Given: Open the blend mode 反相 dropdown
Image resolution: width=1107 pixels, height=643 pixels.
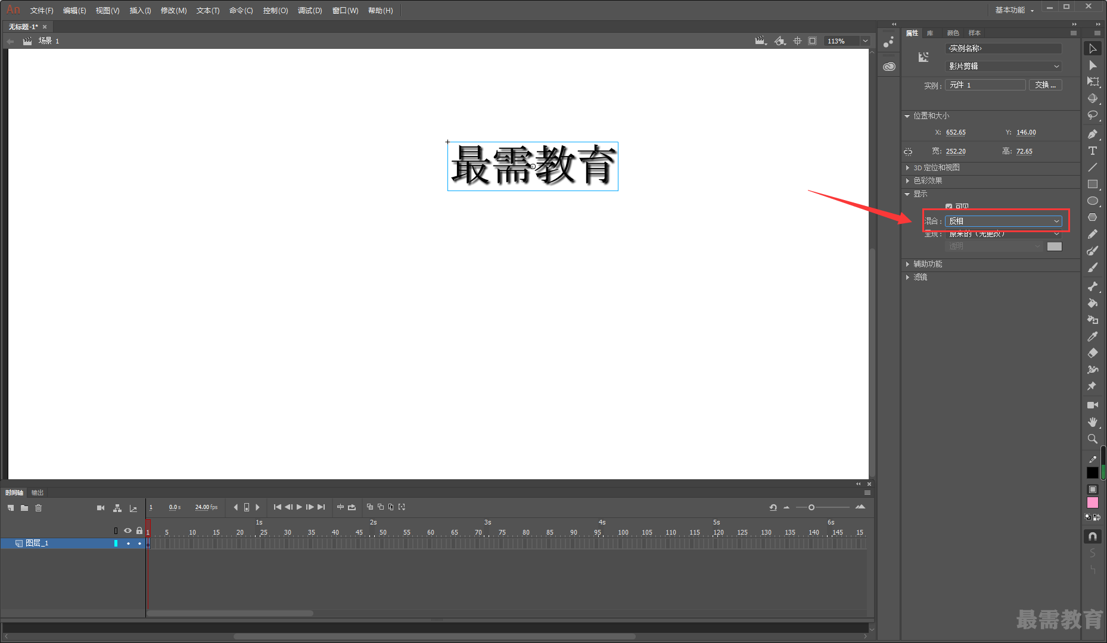Looking at the screenshot, I should pos(1003,221).
